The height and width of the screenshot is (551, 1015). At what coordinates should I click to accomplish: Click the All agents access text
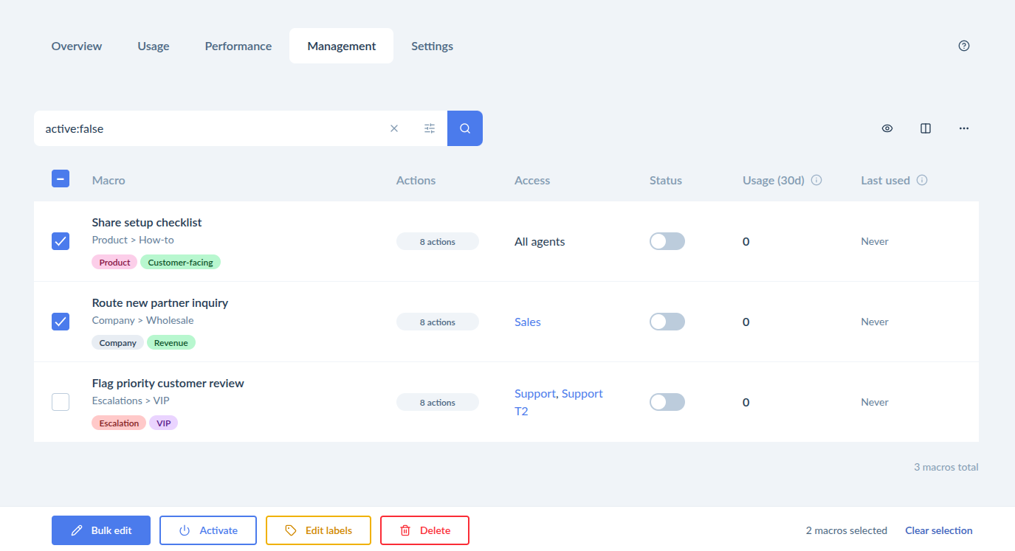point(540,241)
